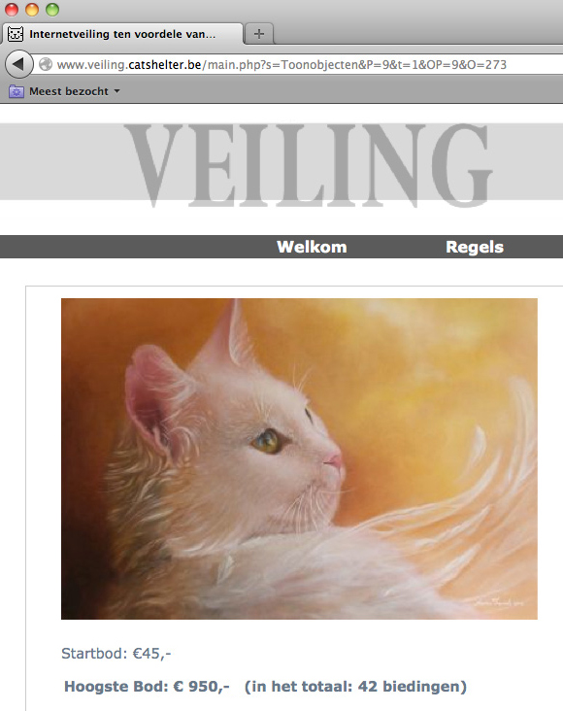Click the Hoogste Bod € 950 text

tap(147, 687)
